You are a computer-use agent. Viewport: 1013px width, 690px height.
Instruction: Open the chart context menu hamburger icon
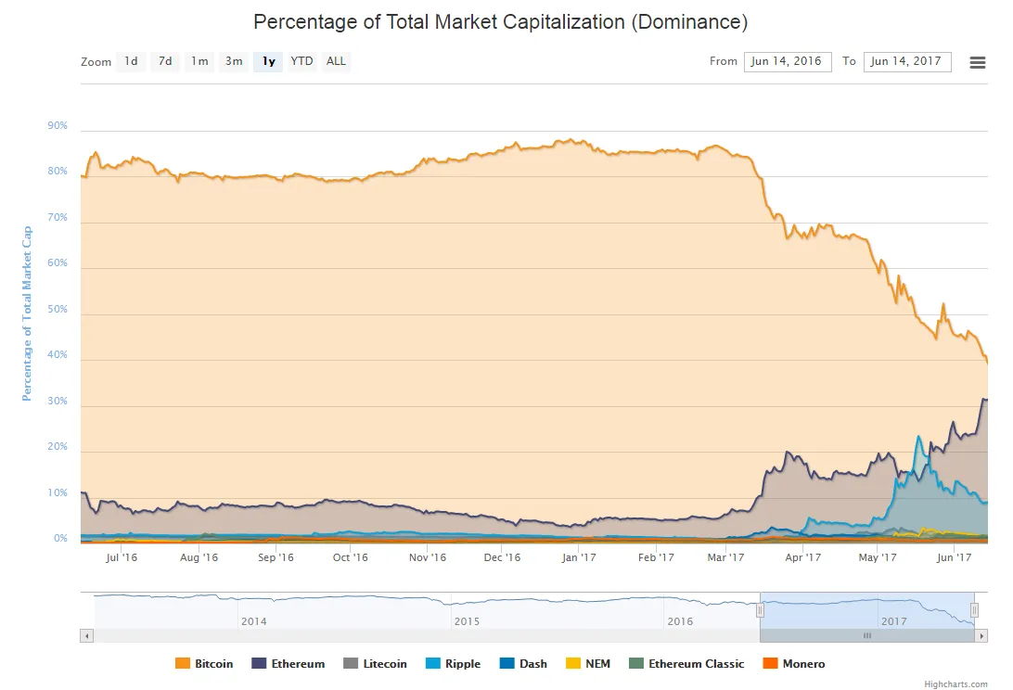[x=978, y=62]
